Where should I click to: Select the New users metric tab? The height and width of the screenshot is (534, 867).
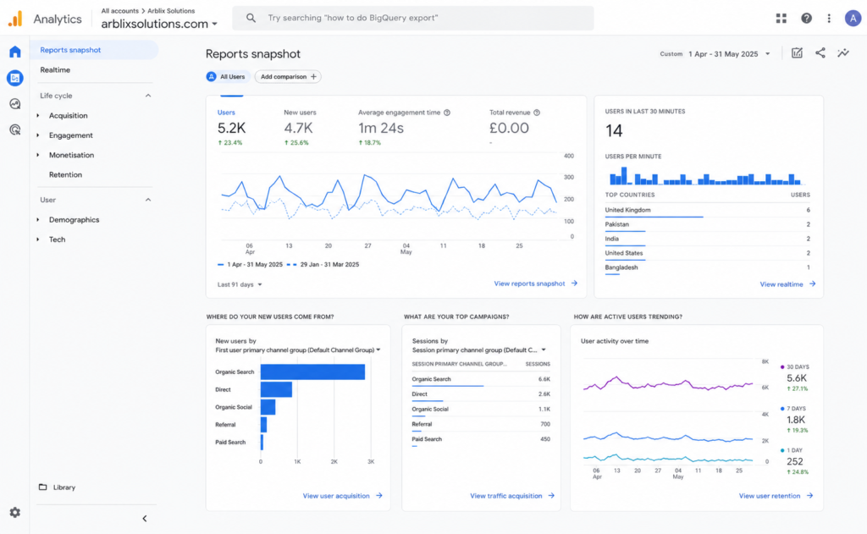(x=300, y=127)
